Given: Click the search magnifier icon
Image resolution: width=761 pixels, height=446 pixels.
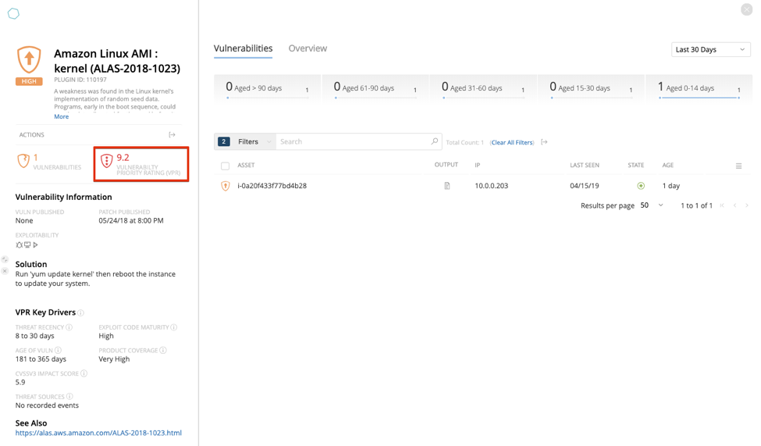Looking at the screenshot, I should (x=435, y=141).
